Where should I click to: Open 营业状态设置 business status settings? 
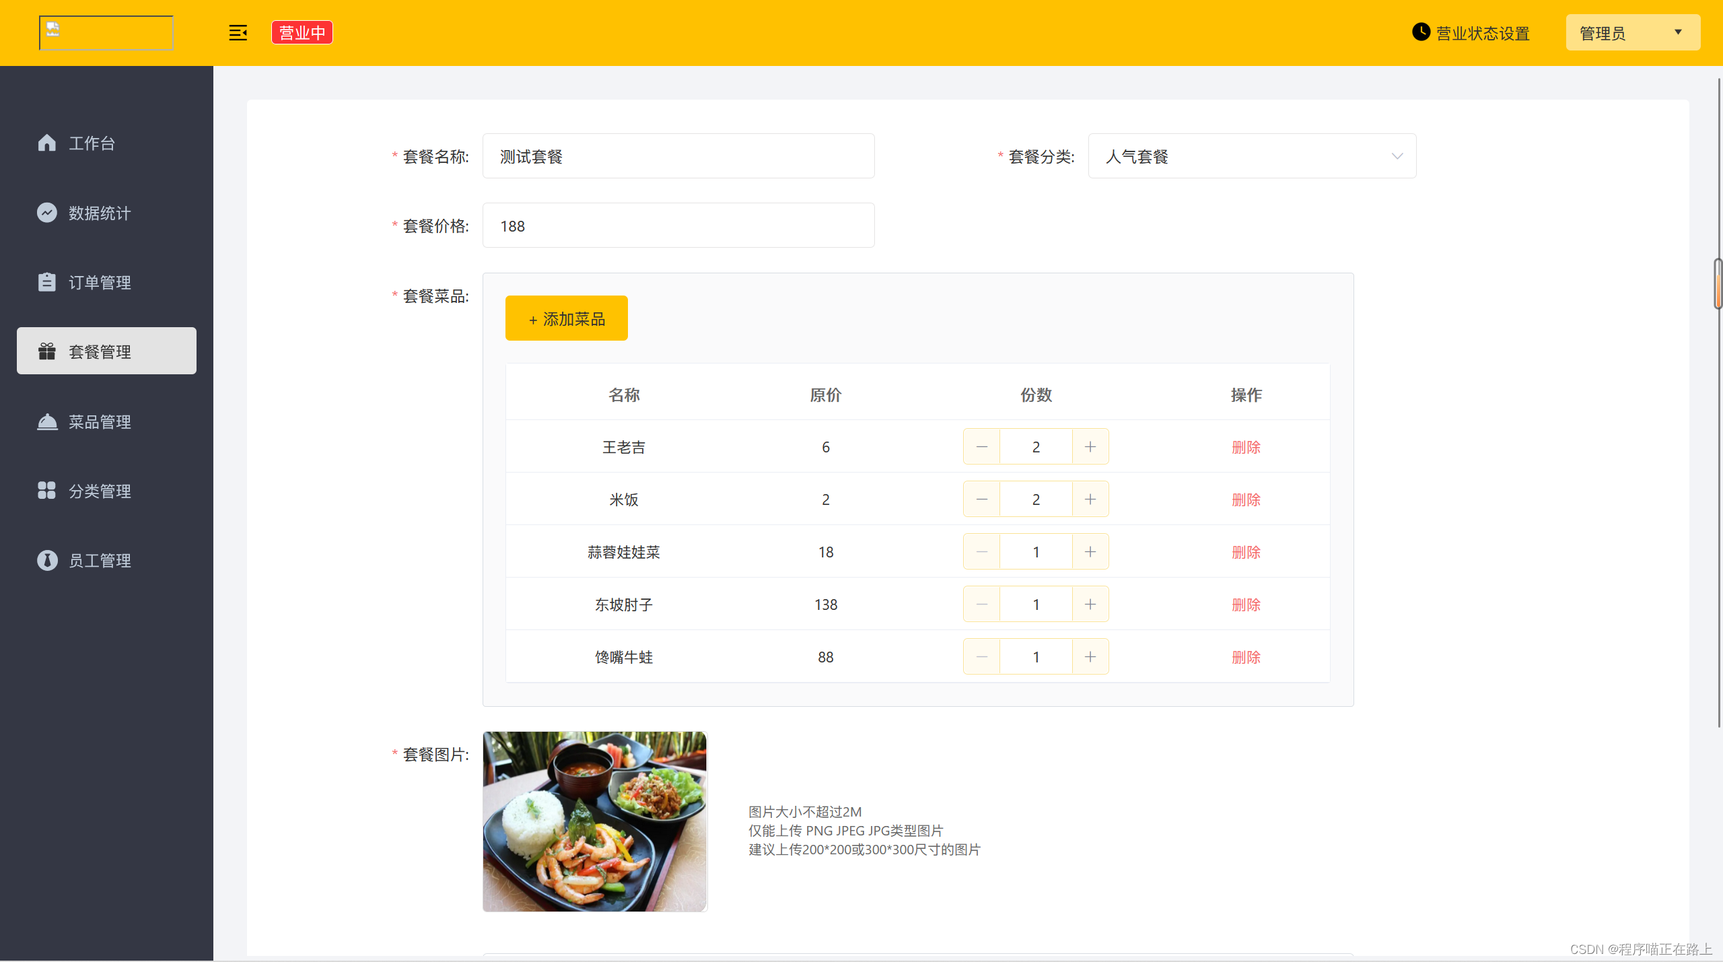(1481, 32)
